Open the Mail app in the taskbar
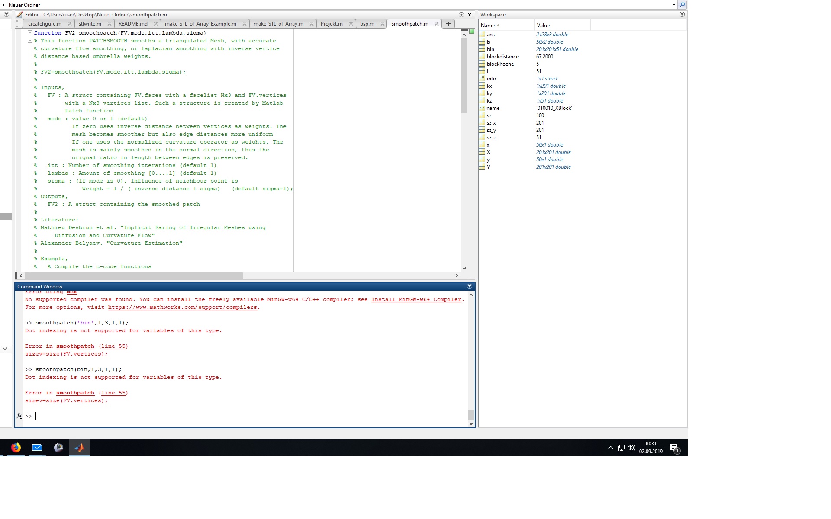Viewport: 831px width, 519px height. (x=37, y=448)
